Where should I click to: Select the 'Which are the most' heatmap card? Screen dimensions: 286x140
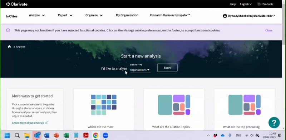[x=104, y=109]
